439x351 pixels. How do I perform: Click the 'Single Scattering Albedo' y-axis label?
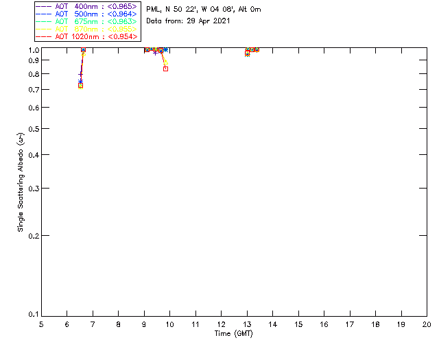pos(21,182)
